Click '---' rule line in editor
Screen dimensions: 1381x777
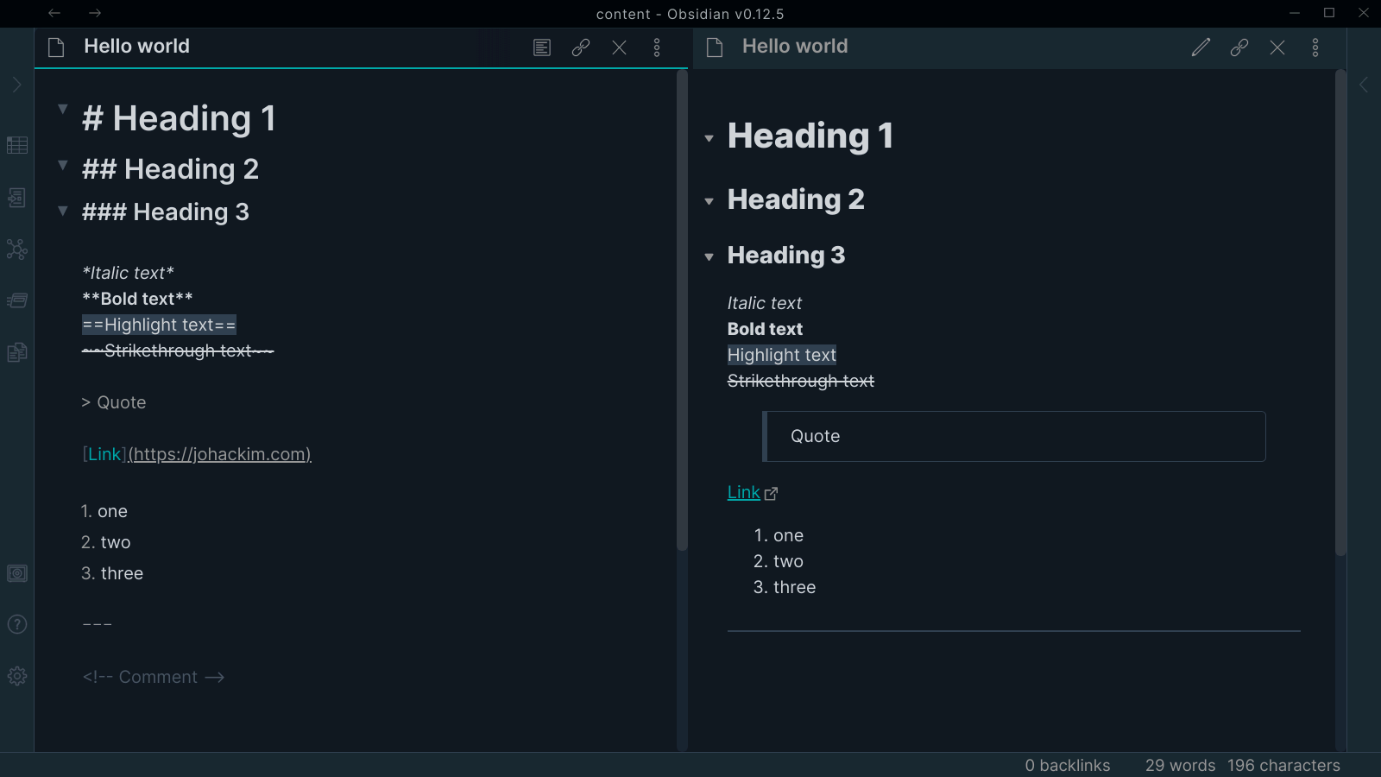point(98,624)
